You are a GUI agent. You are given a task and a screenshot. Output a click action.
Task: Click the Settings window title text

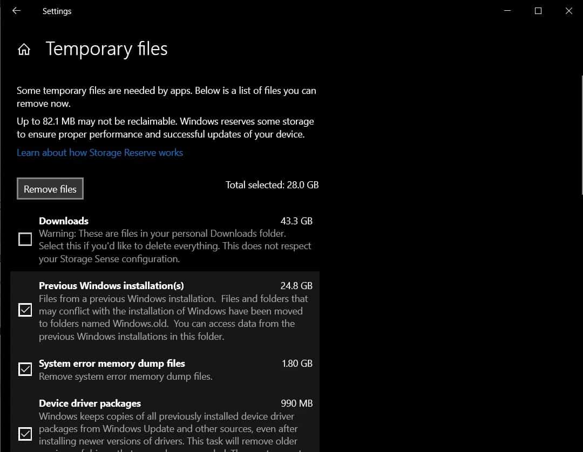click(57, 11)
